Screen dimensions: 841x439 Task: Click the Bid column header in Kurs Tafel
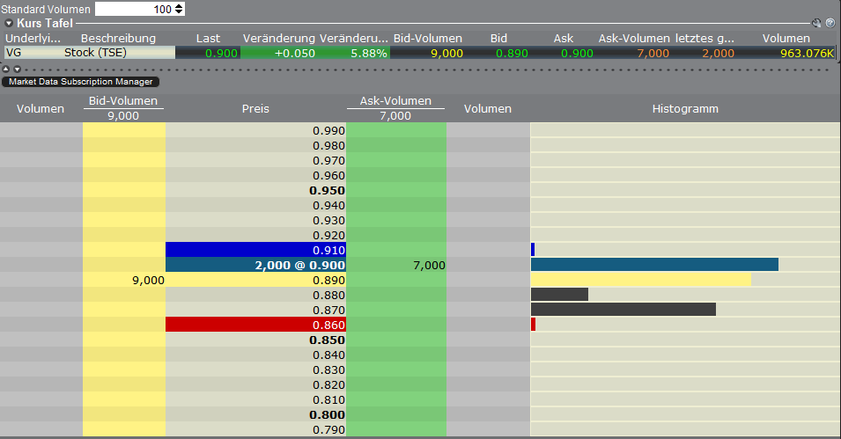498,38
